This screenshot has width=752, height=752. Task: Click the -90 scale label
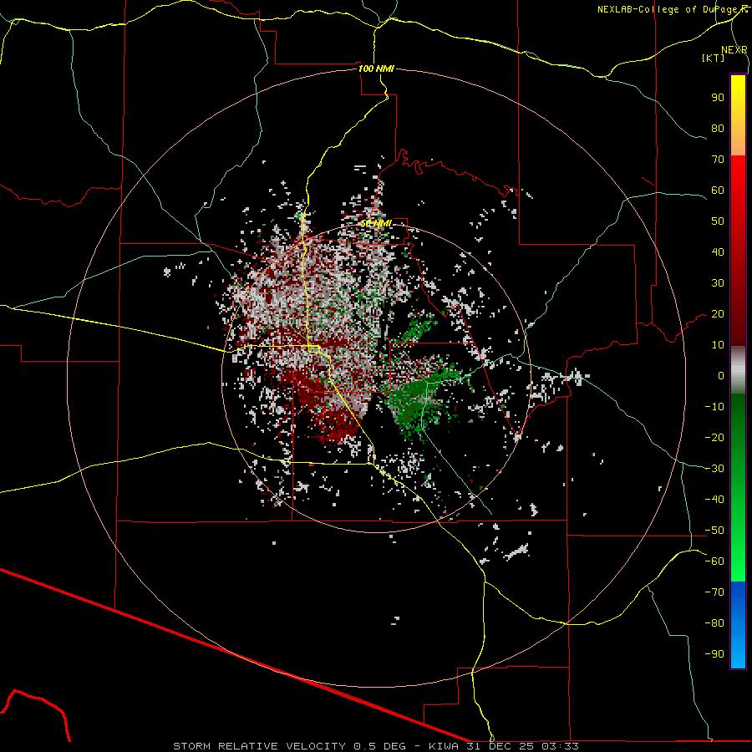tap(714, 654)
